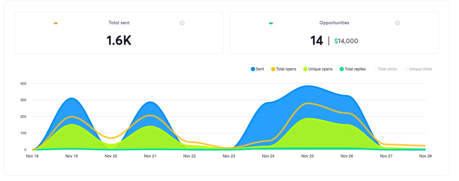The height and width of the screenshot is (181, 459).
Task: Enable the Unique clicks legend series
Action: coord(418,69)
